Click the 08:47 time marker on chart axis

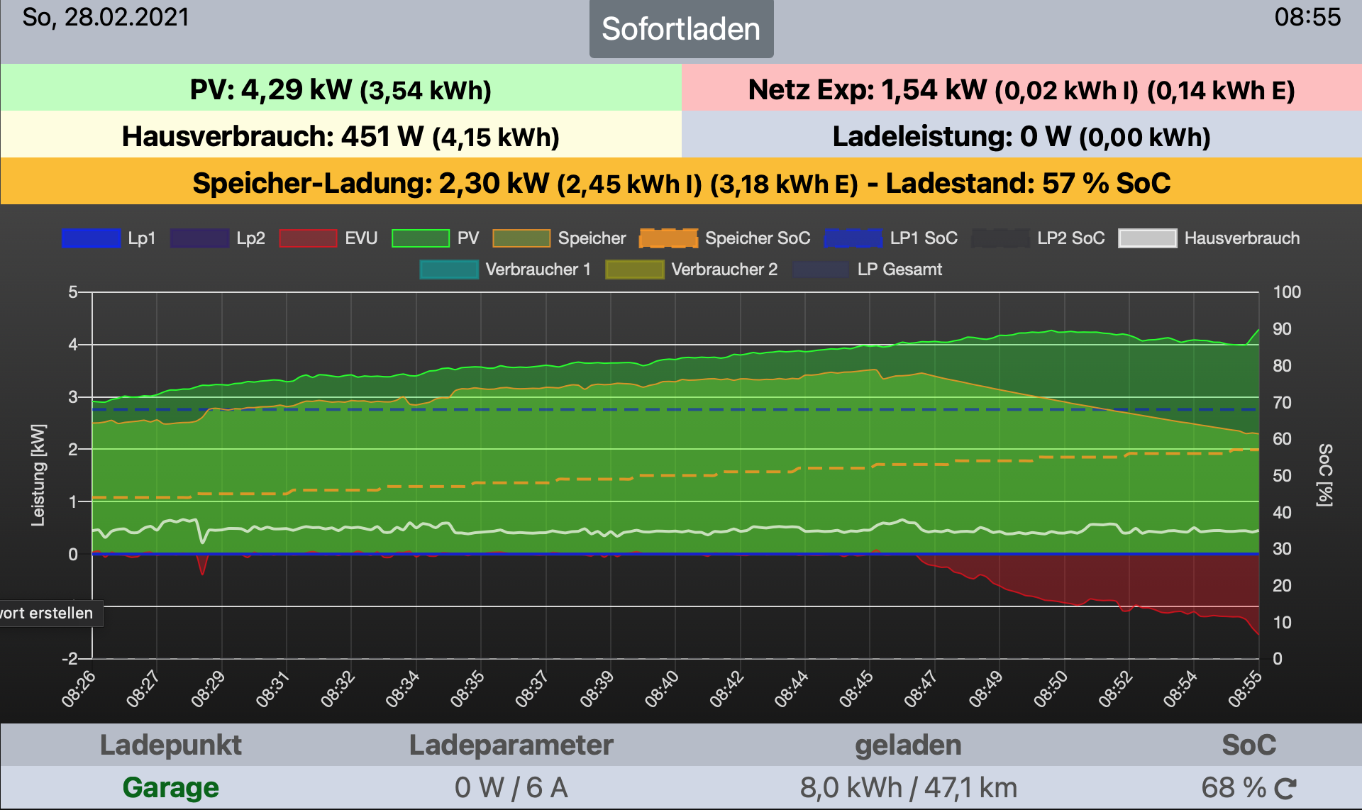[x=921, y=689]
